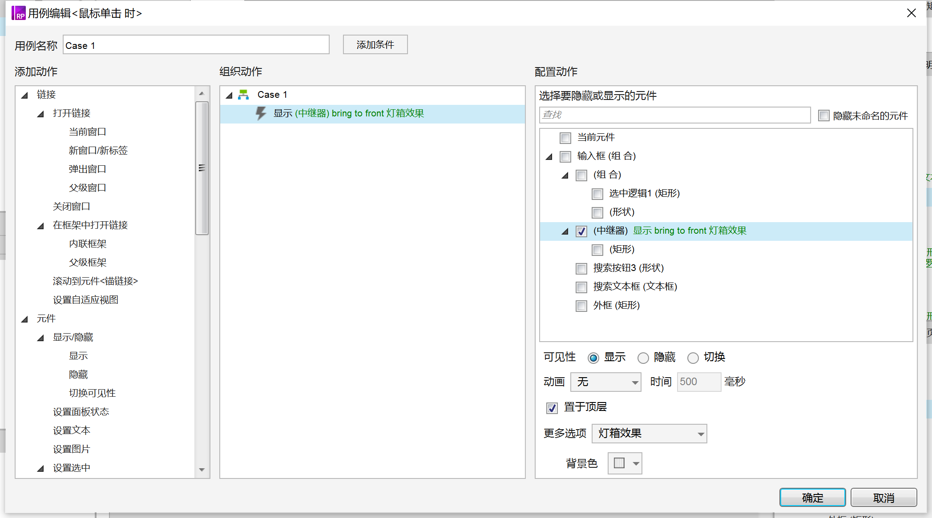Select the 父级窗口 action
932x518 pixels.
[x=88, y=188]
